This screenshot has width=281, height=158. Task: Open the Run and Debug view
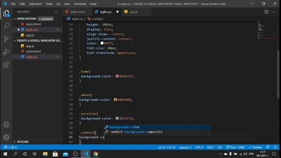(6, 52)
